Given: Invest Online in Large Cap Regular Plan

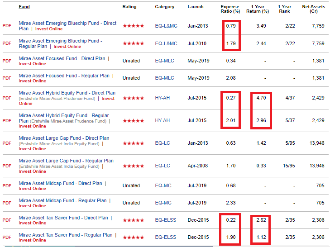Looking at the screenshot, I should (33, 171).
